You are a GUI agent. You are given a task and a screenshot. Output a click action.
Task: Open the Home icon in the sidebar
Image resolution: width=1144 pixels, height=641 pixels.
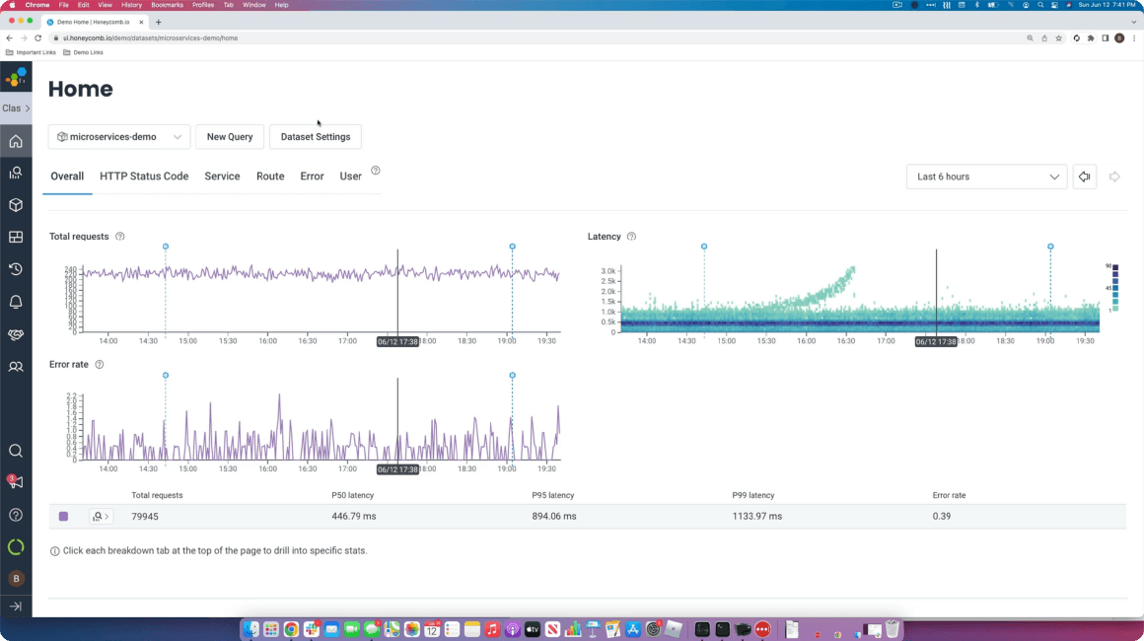[x=16, y=141]
